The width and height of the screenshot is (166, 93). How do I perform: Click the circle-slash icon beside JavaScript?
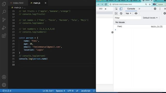point(94,91)
